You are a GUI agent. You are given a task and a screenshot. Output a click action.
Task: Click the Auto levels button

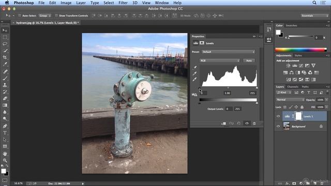pyautogui.click(x=249, y=60)
